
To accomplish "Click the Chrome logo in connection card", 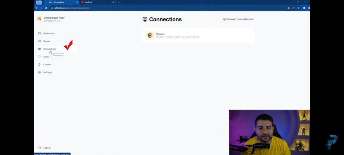I will tap(150, 35).
